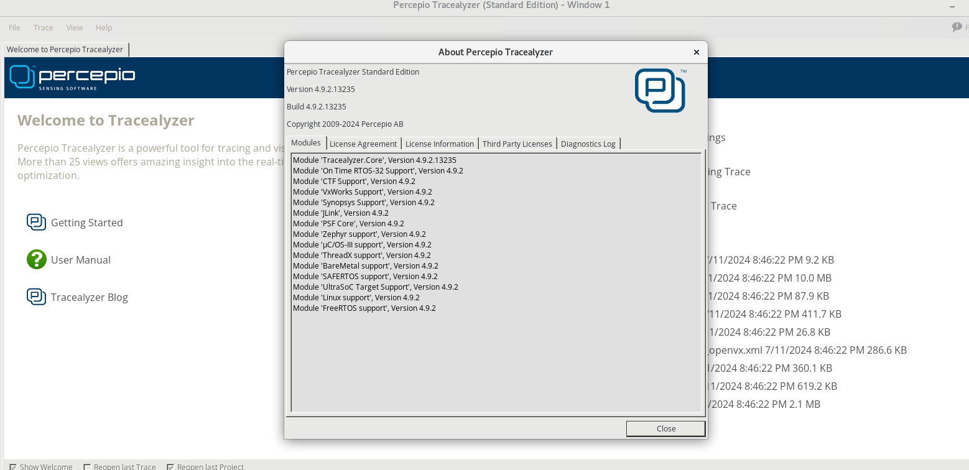Select the 'BareMetal support' module line
Screen dimensions: 969x470
(366, 265)
